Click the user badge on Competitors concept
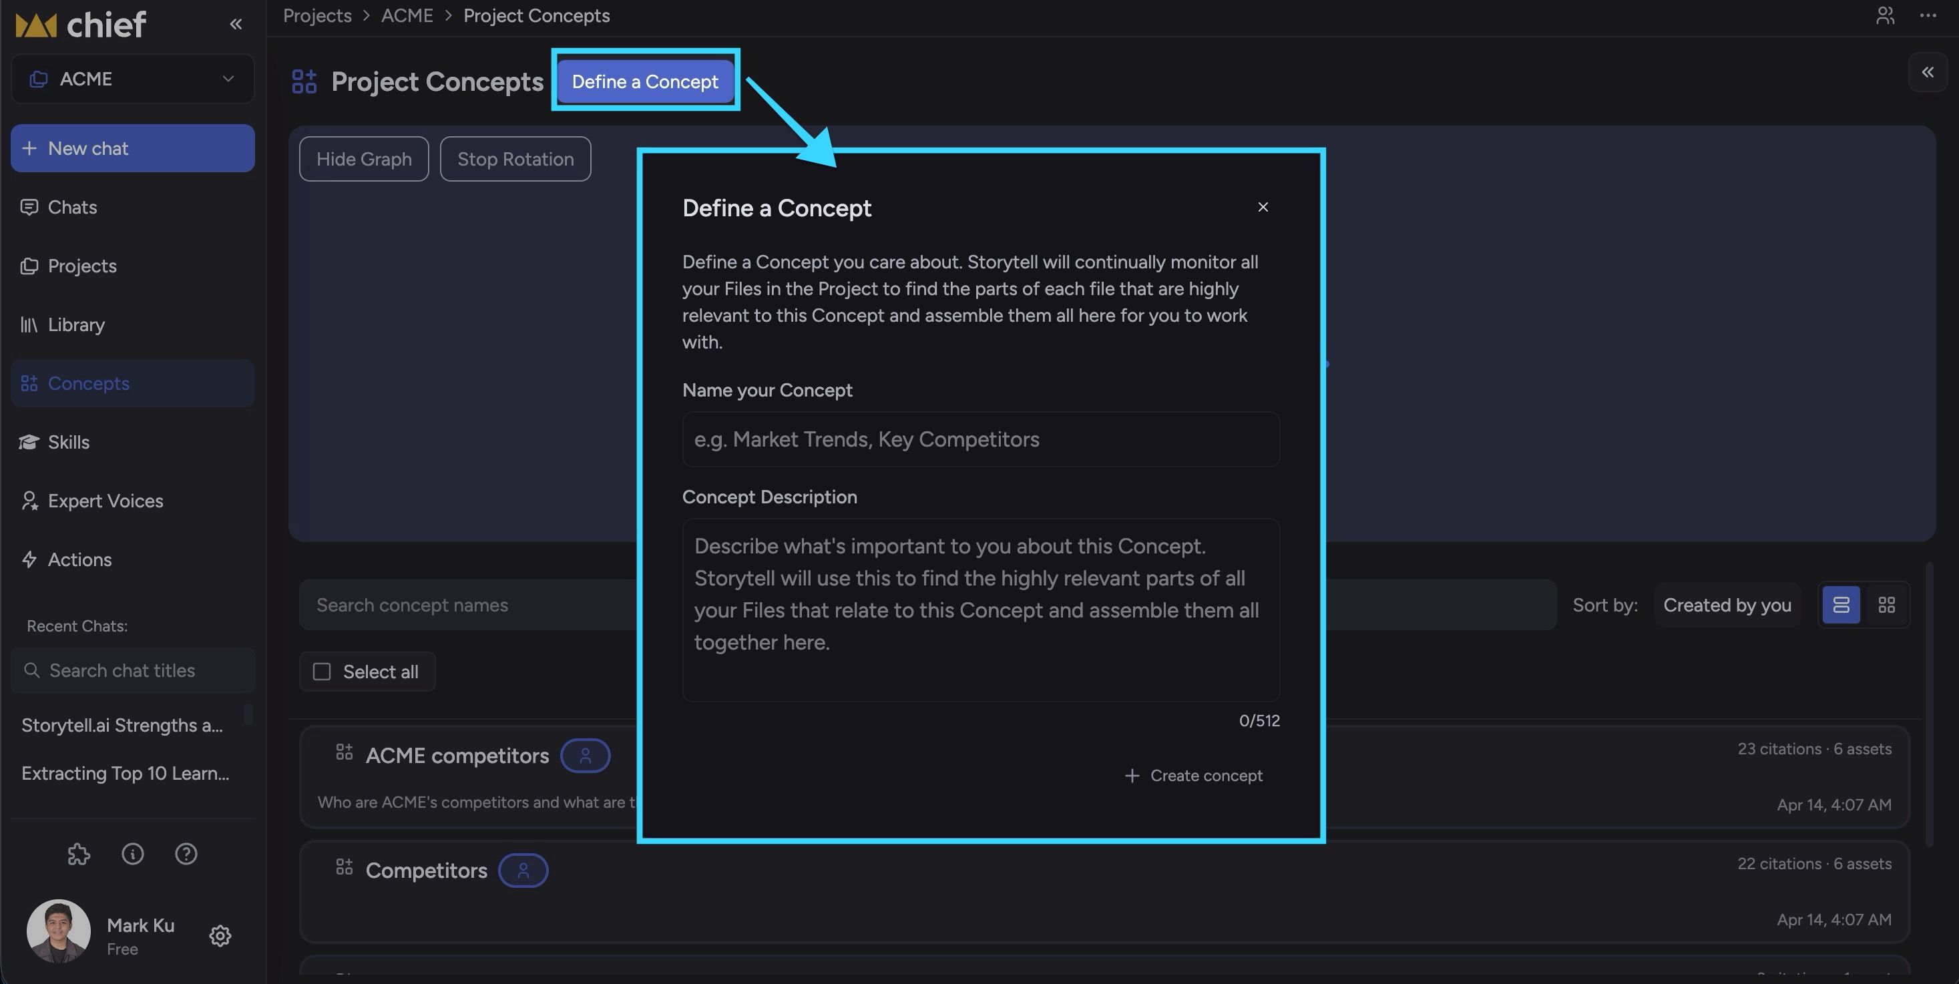This screenshot has width=1959, height=984. [x=523, y=871]
